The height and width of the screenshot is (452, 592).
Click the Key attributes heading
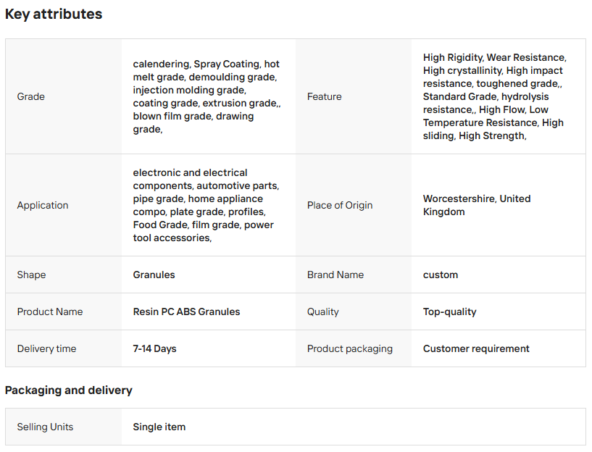(53, 14)
